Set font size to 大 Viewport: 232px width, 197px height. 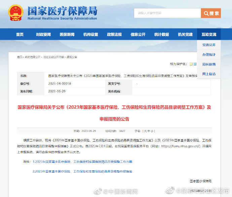click(x=145, y=131)
